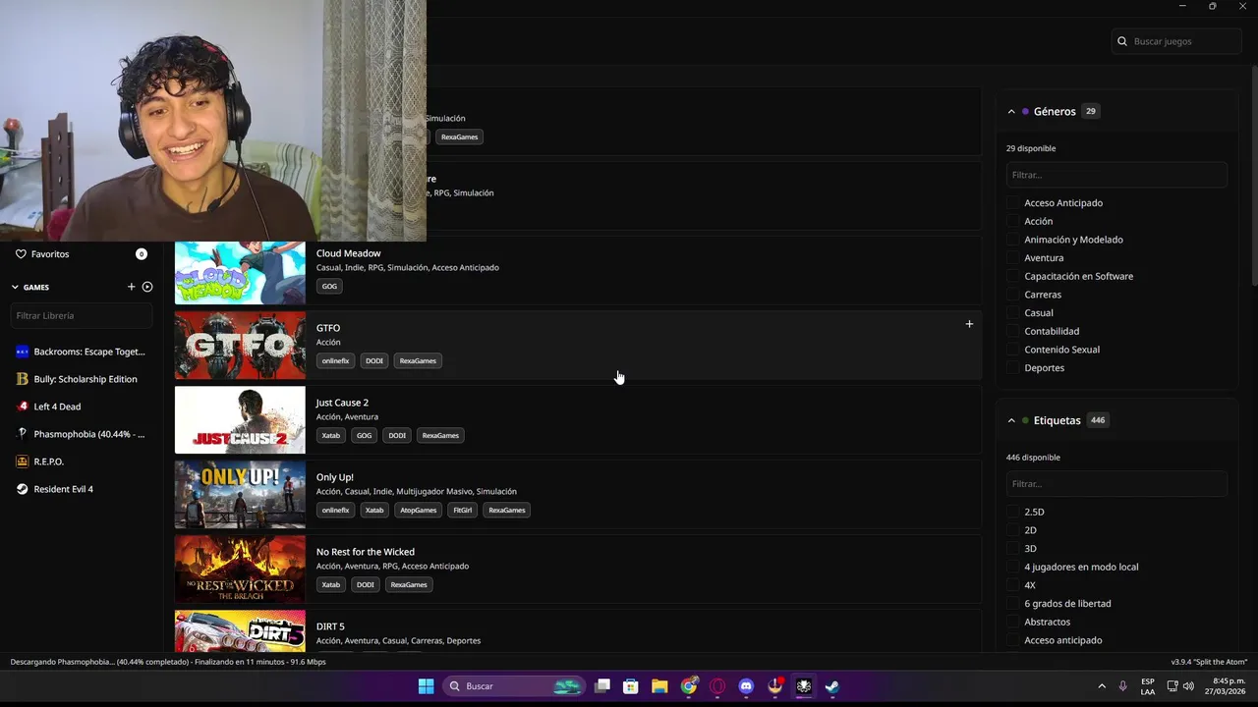This screenshot has height=707, width=1258.
Task: Click the Cloud Meadow game title
Action: tap(348, 253)
